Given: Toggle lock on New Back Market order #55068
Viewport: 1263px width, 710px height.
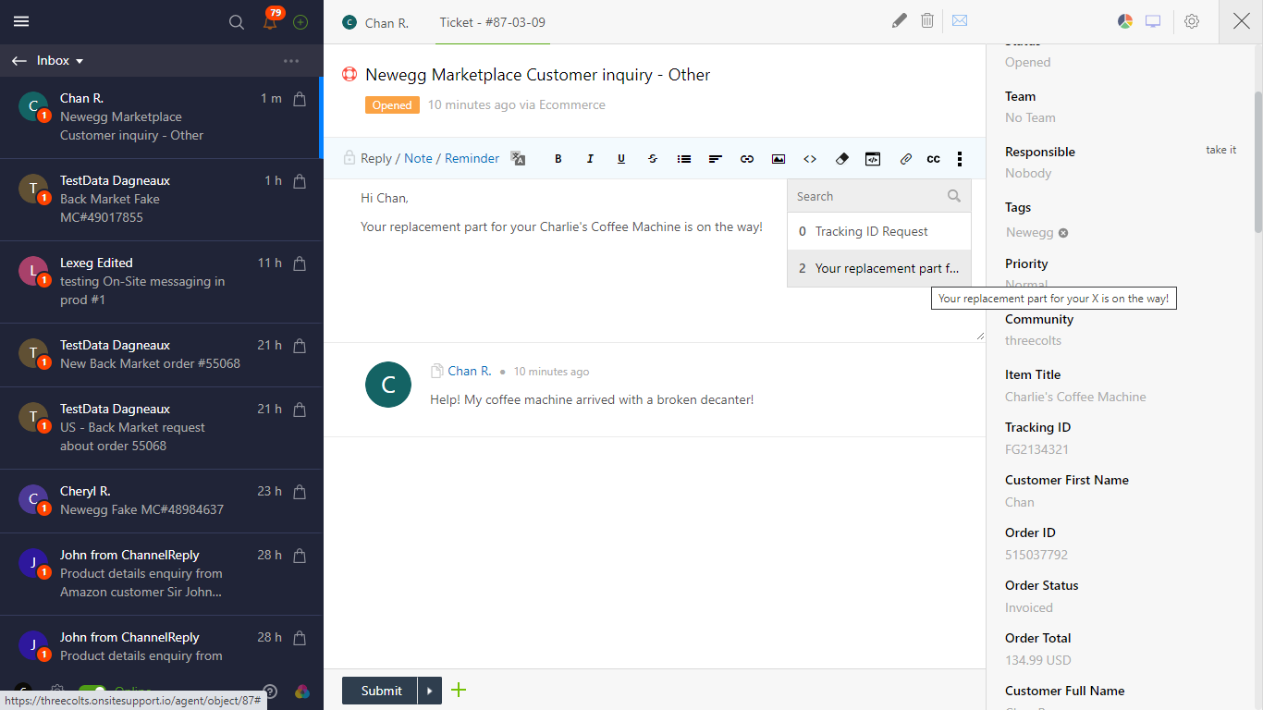Looking at the screenshot, I should pyautogui.click(x=300, y=346).
